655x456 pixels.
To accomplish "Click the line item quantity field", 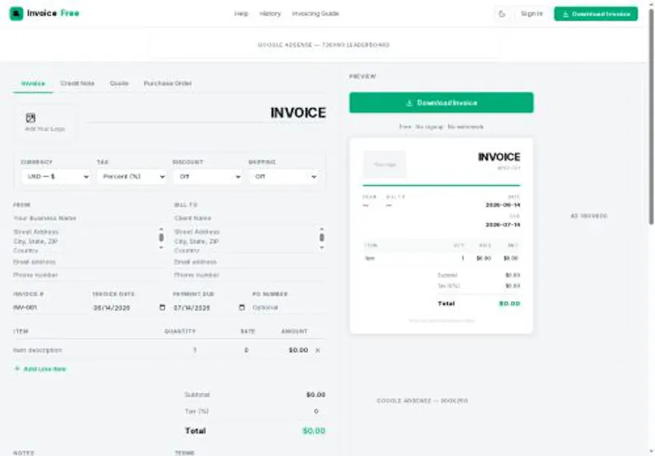I will point(179,350).
